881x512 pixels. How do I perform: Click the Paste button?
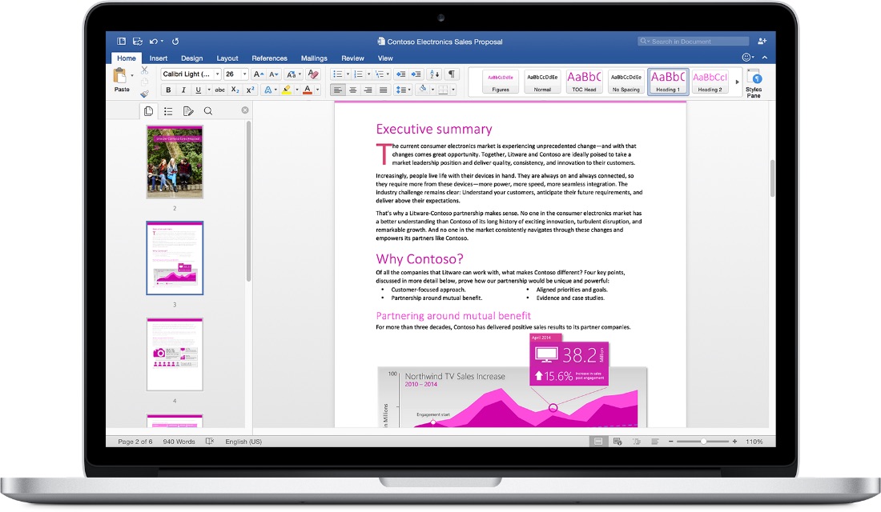[x=121, y=80]
